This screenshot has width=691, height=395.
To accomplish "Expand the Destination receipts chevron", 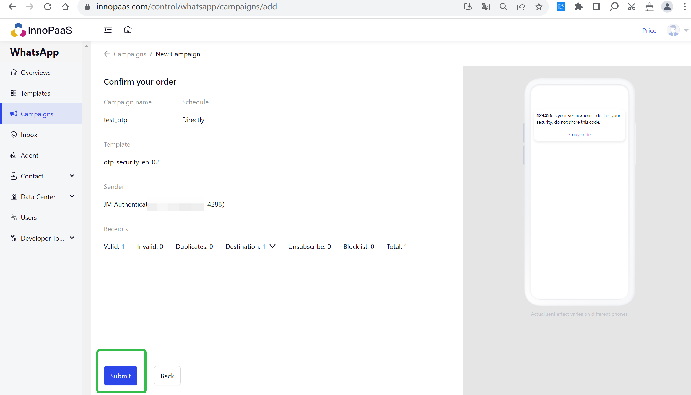I will click(x=272, y=247).
